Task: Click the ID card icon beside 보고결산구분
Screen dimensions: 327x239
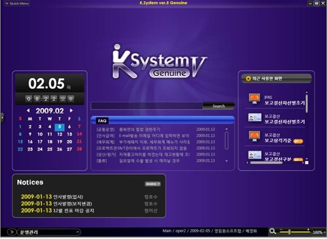Action: tap(254, 155)
